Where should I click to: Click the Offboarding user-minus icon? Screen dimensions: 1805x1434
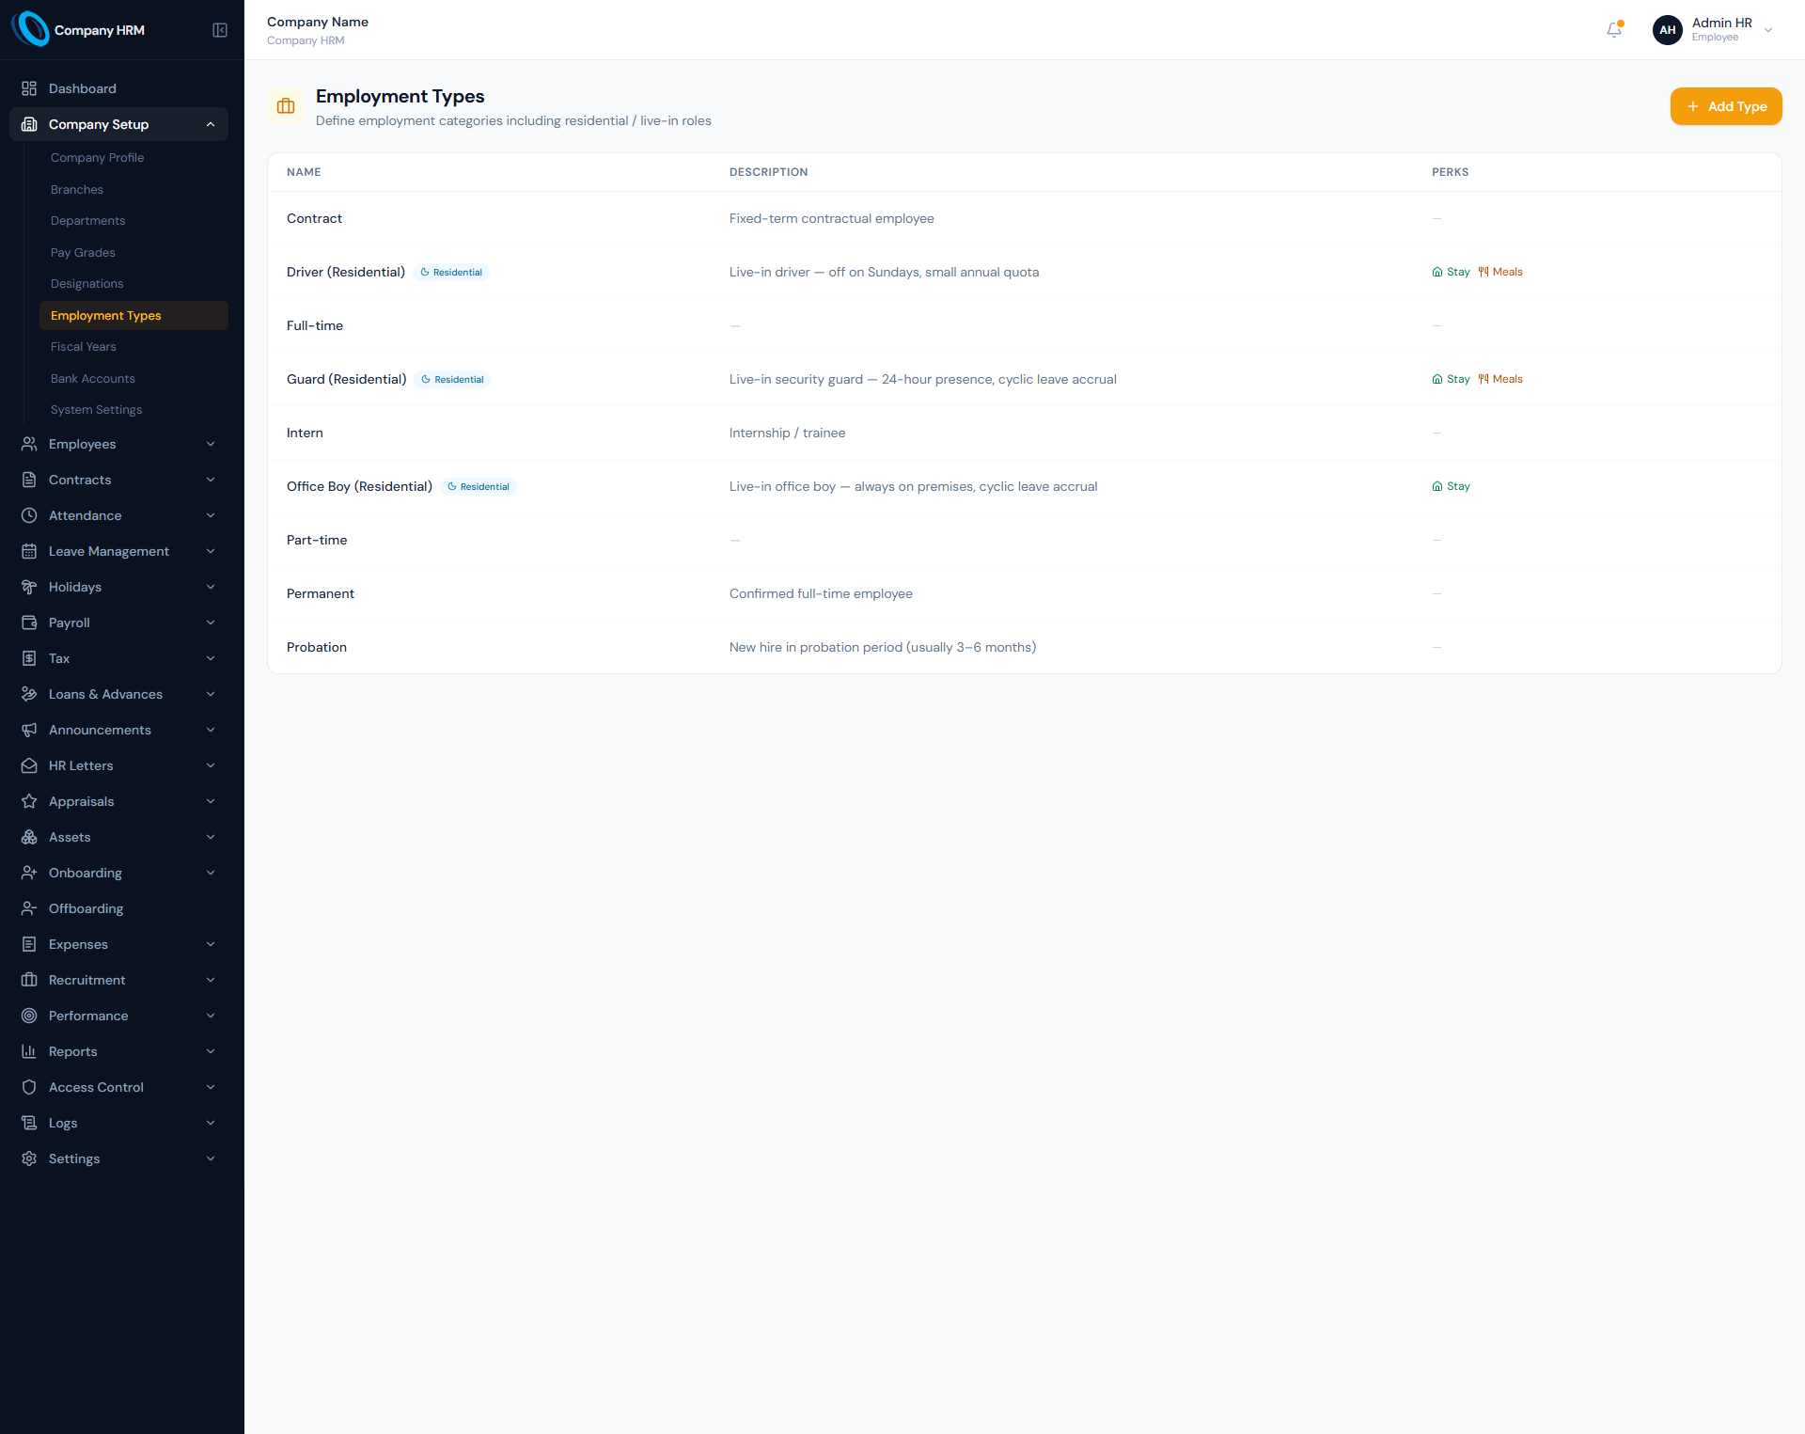click(x=29, y=908)
